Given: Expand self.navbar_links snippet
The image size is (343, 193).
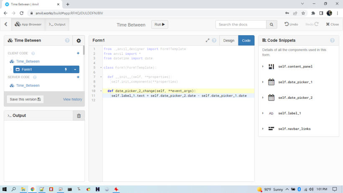Looking at the screenshot, I should point(263,129).
